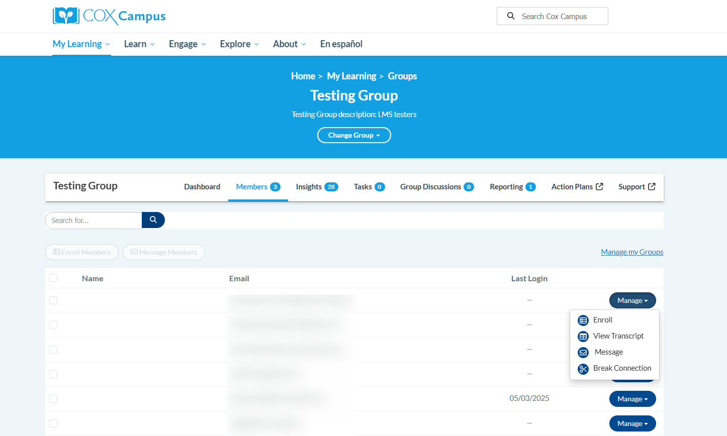727x436 pixels.
Task: Check the checkbox for row with 05/03/2025 login
Action: click(x=53, y=399)
